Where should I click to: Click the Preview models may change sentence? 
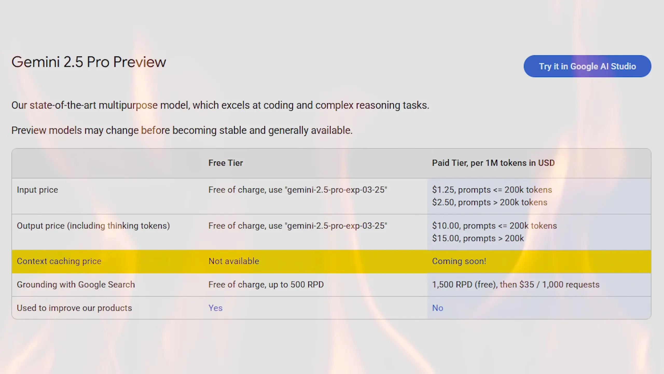182,130
